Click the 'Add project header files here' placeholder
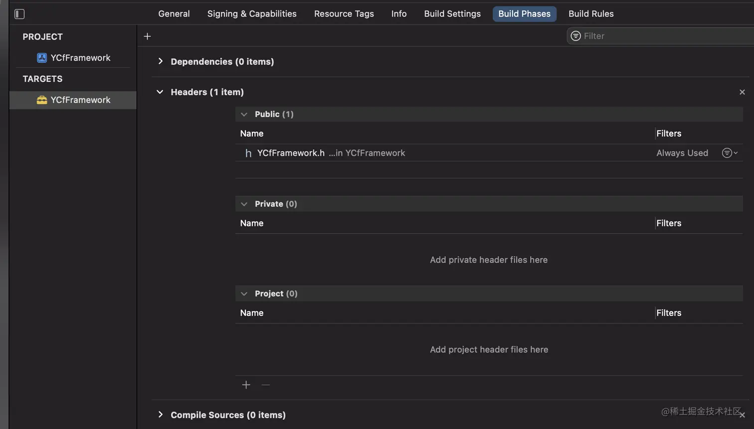 point(489,350)
